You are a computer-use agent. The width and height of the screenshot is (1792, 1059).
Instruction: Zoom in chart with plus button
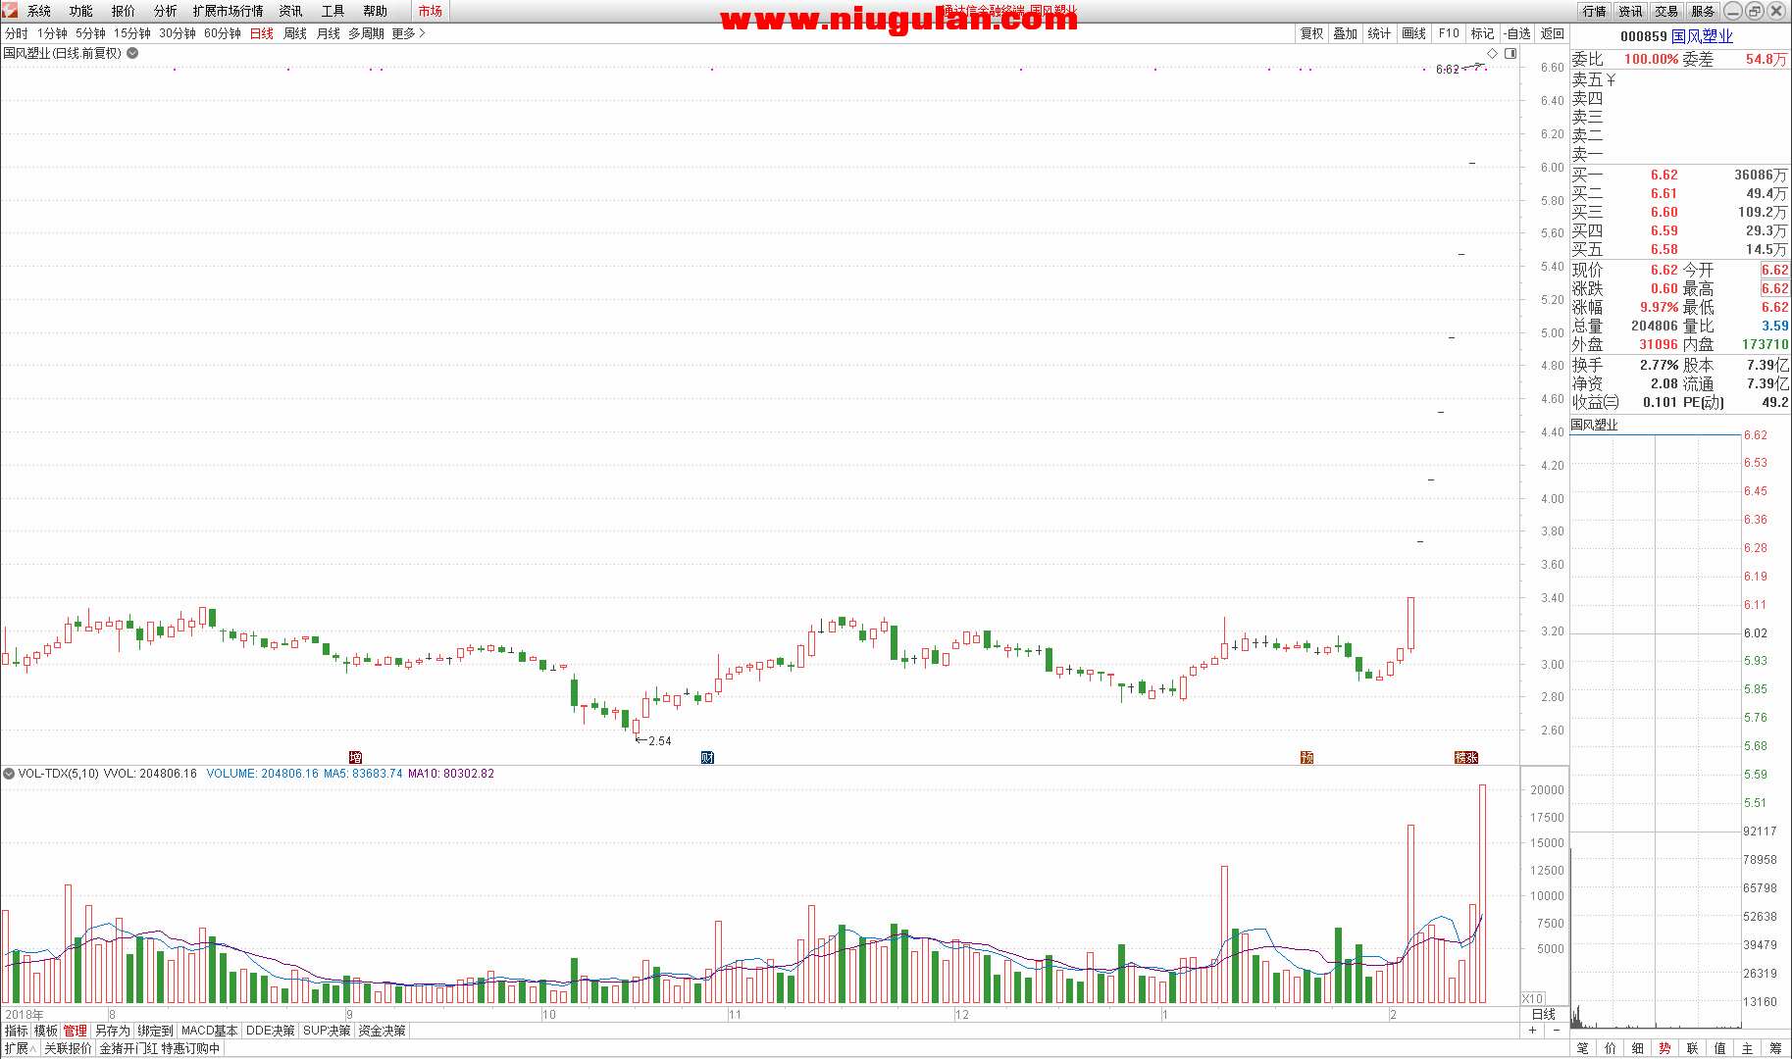tap(1532, 1031)
